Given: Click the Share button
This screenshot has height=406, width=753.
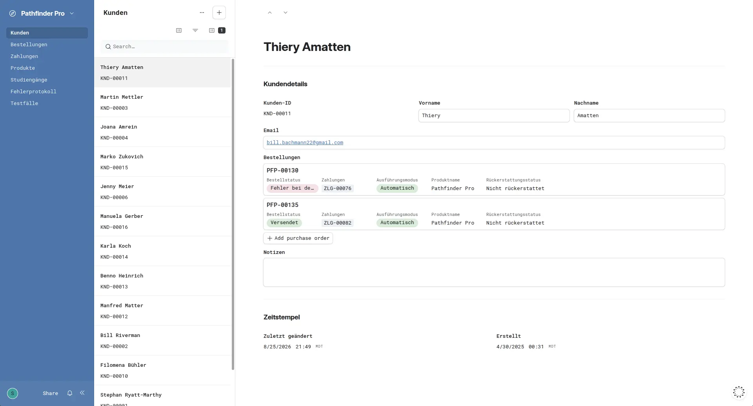Looking at the screenshot, I should 50,393.
